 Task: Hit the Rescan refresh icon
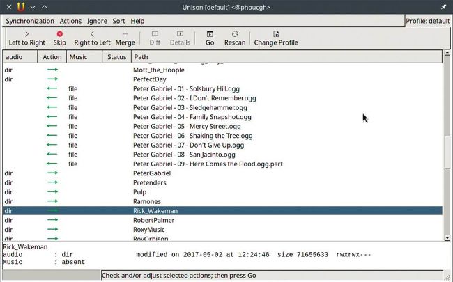pyautogui.click(x=235, y=33)
